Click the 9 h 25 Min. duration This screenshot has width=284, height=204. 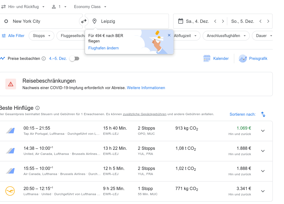click(x=114, y=188)
